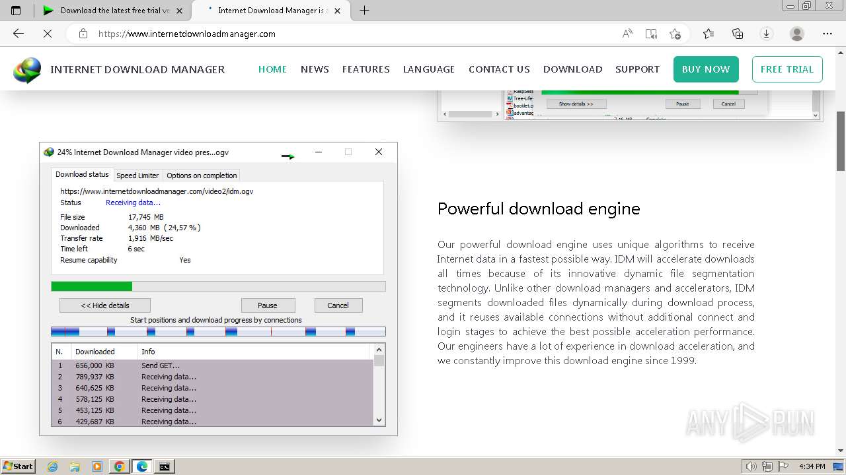Open the browser Downloads icon
Image resolution: width=846 pixels, height=475 pixels.
pyautogui.click(x=767, y=34)
